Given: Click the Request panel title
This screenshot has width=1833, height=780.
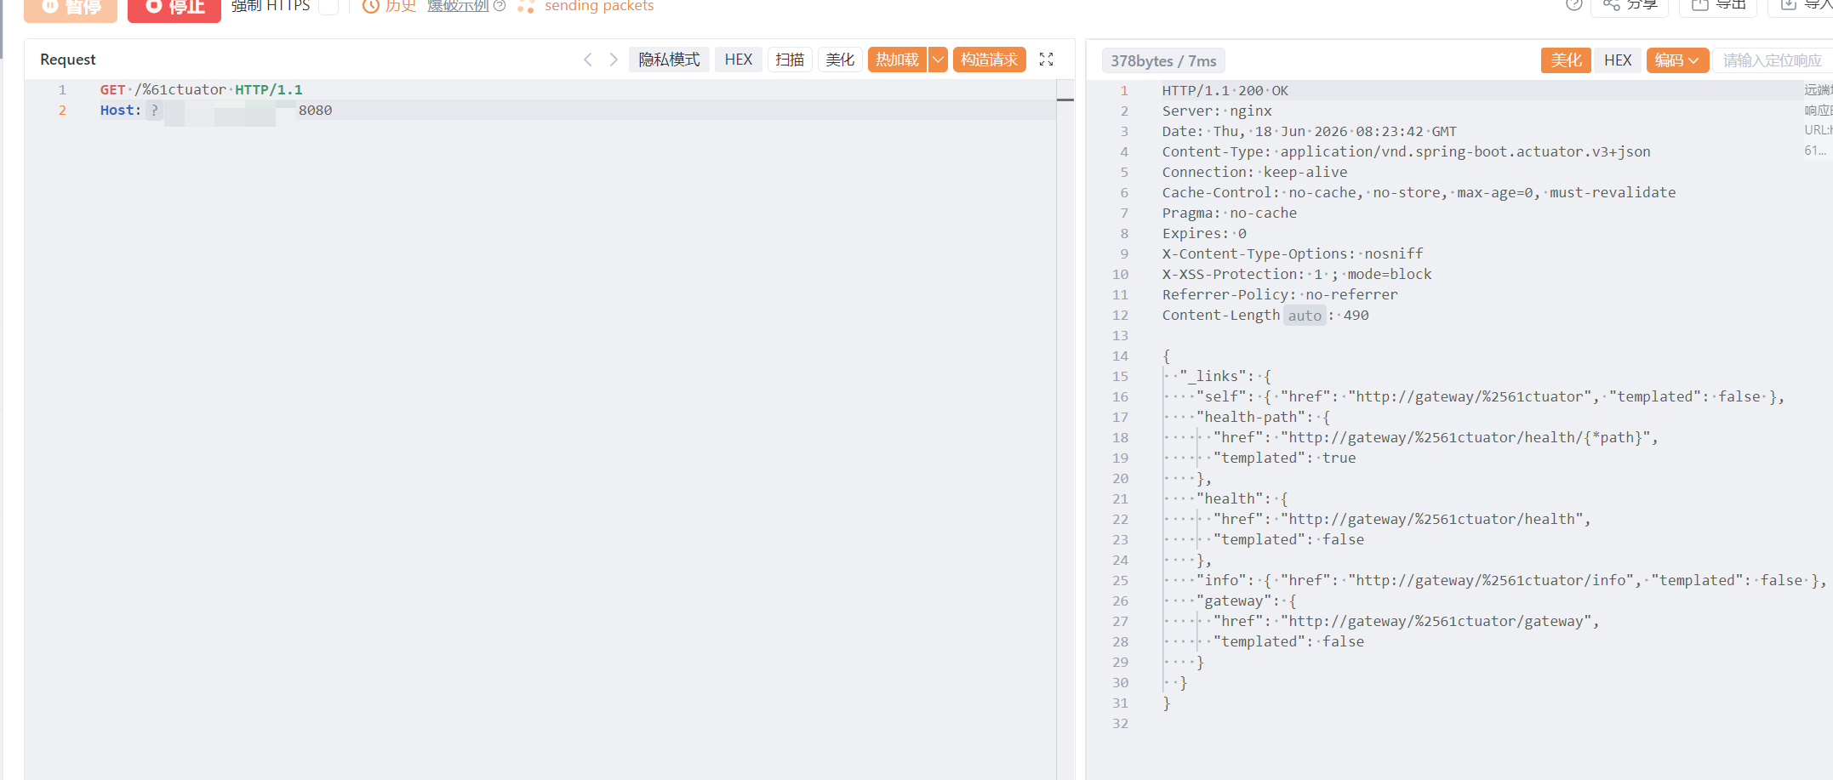Looking at the screenshot, I should pos(68,60).
